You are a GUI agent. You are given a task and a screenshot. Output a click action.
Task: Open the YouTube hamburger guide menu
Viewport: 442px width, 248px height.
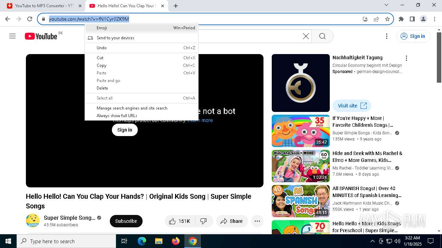[12, 36]
